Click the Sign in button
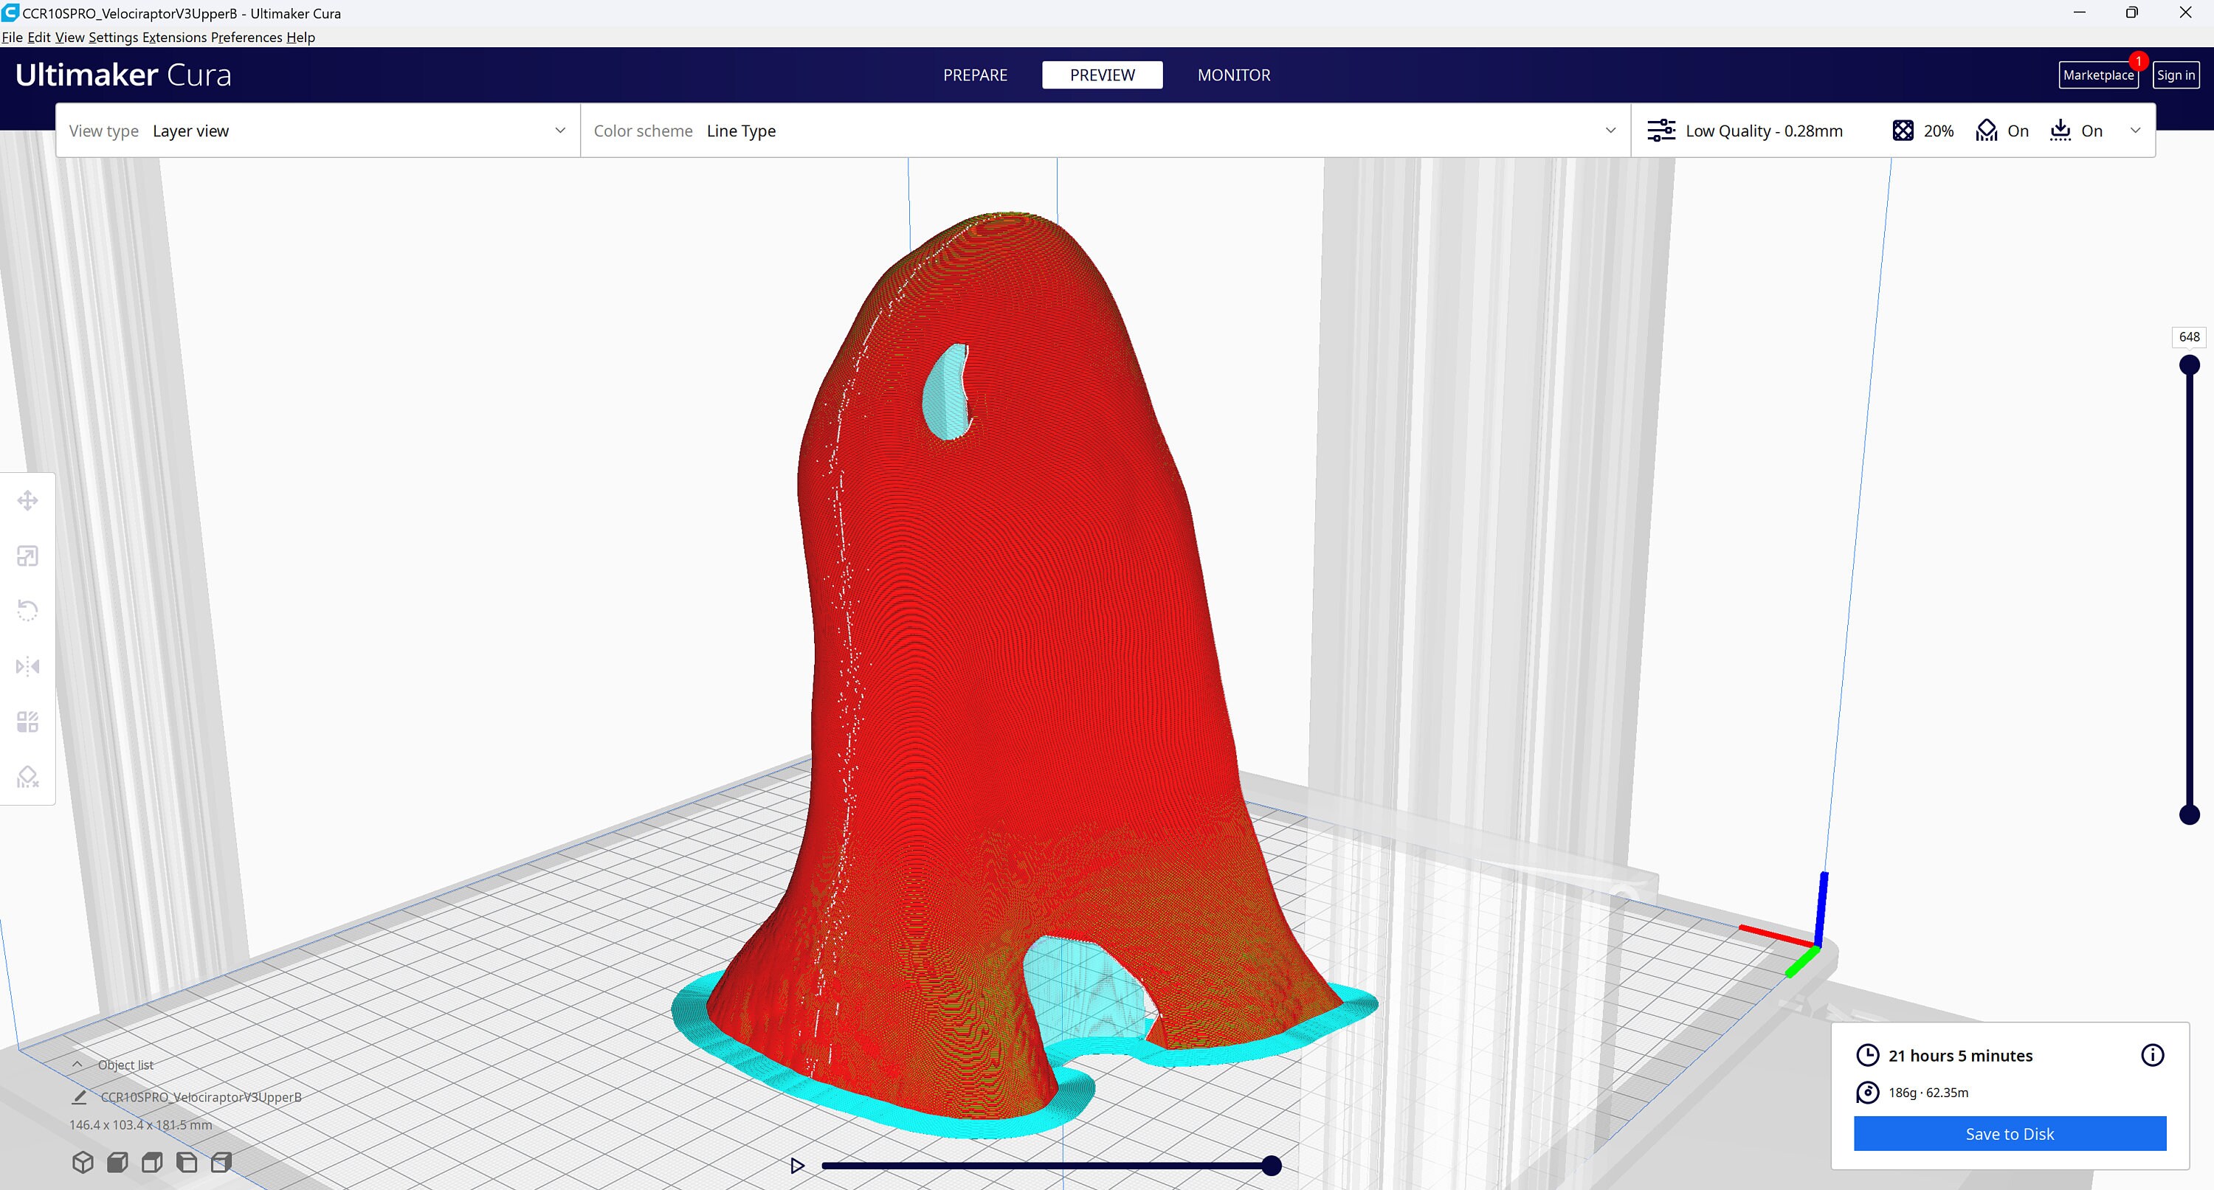Screen dimensions: 2214x1190 pyautogui.click(x=2176, y=75)
